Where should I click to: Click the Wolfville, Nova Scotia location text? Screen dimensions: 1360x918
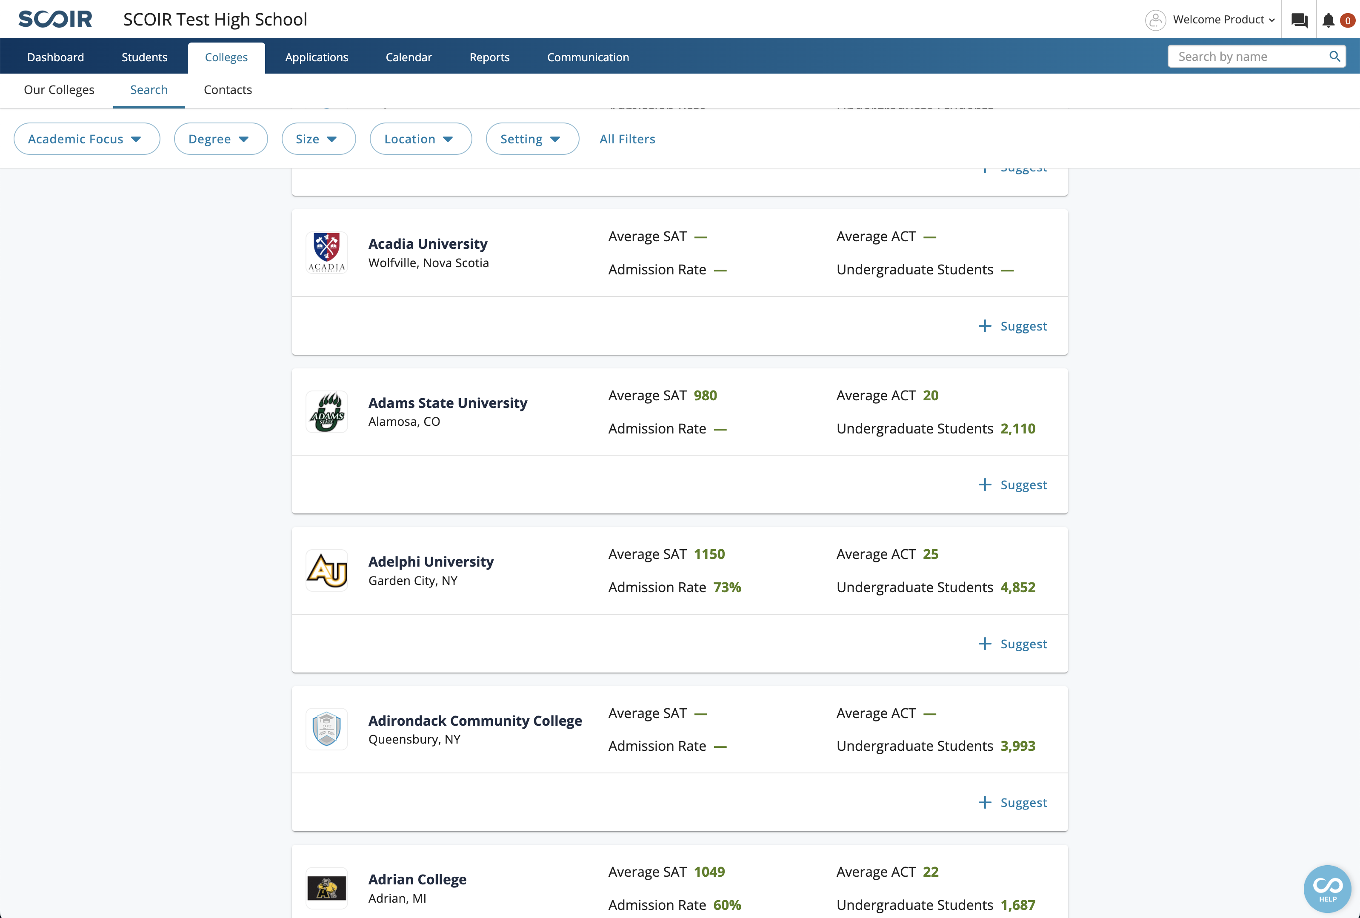click(429, 263)
